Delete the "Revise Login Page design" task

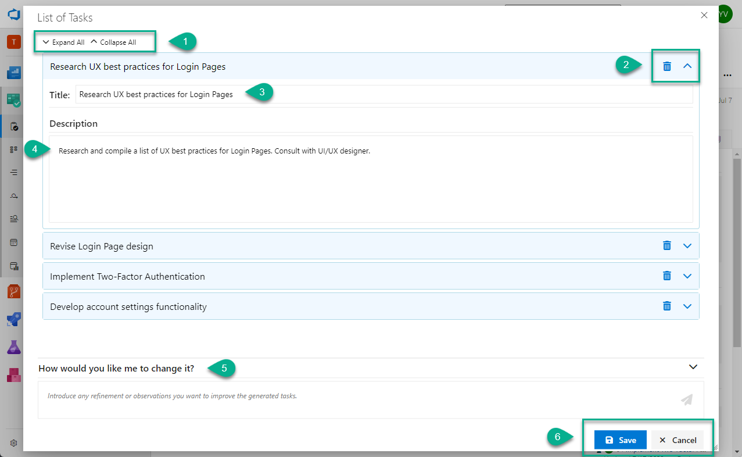[666, 245]
